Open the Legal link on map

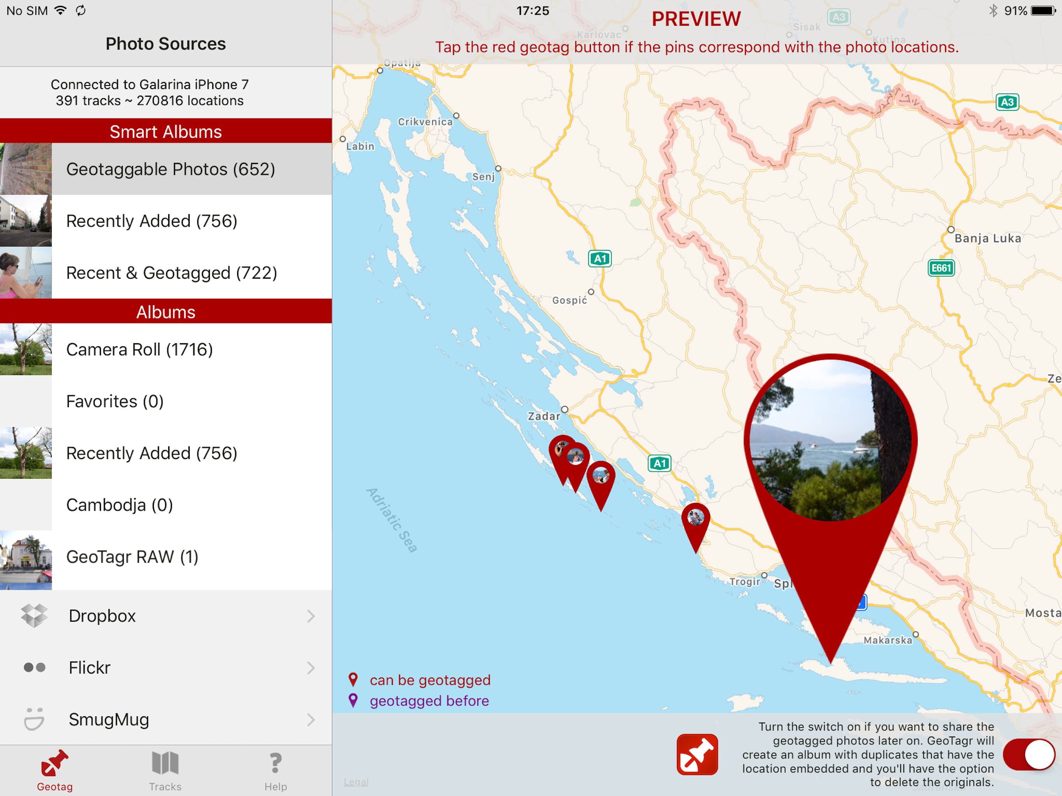click(x=356, y=782)
